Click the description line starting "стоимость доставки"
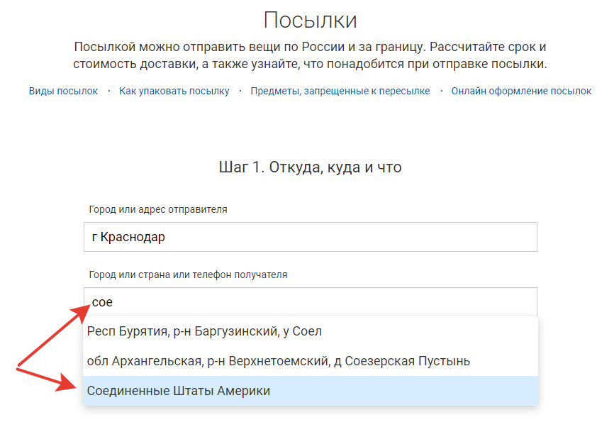The image size is (614, 427). coord(310,65)
